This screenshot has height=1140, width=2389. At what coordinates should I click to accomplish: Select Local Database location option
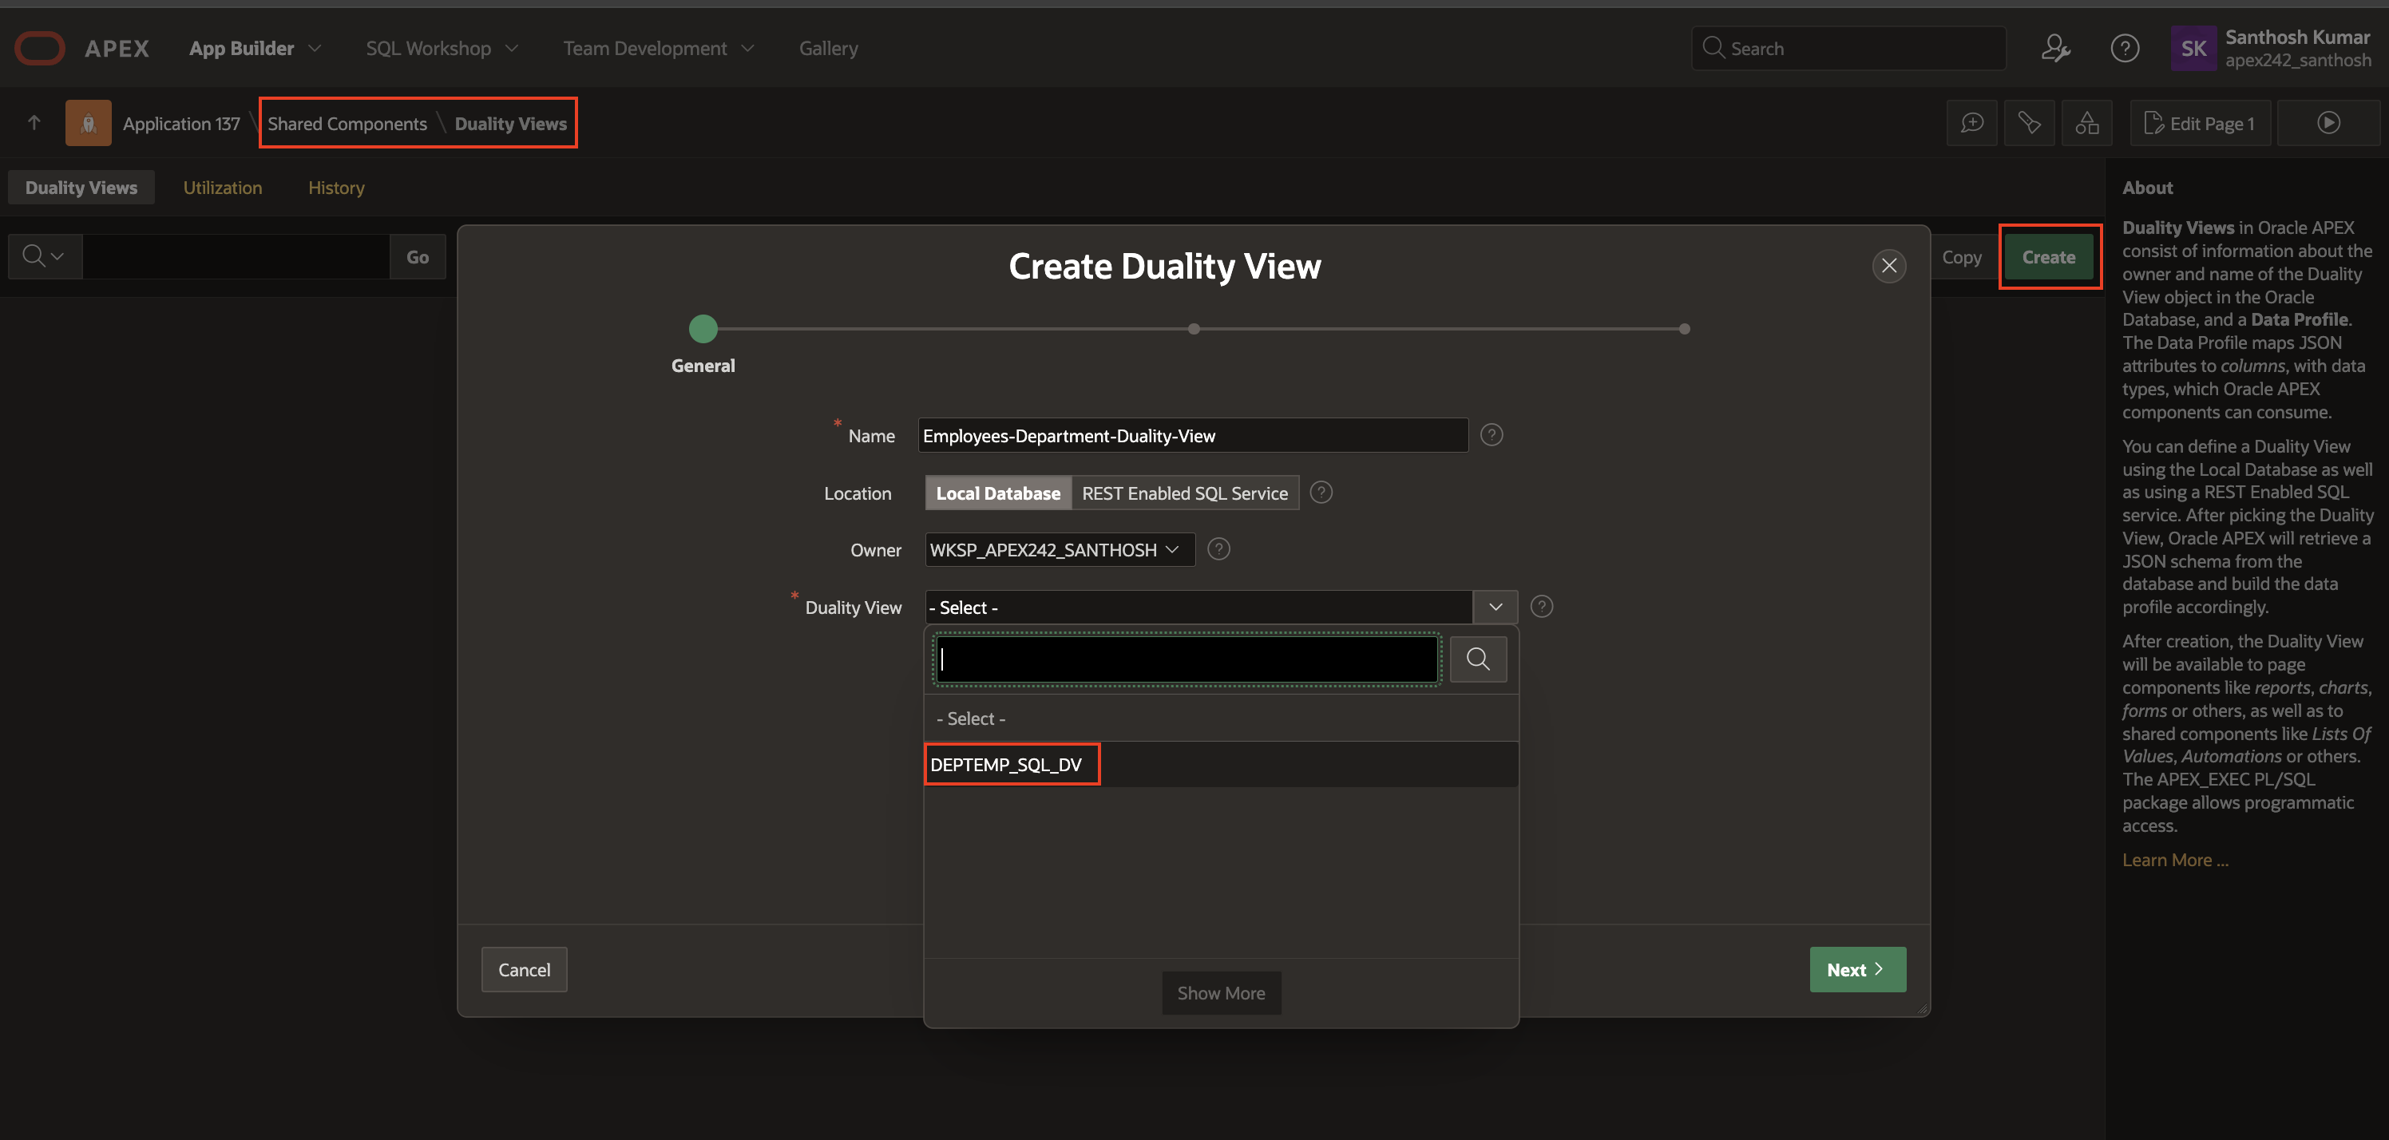click(x=997, y=493)
